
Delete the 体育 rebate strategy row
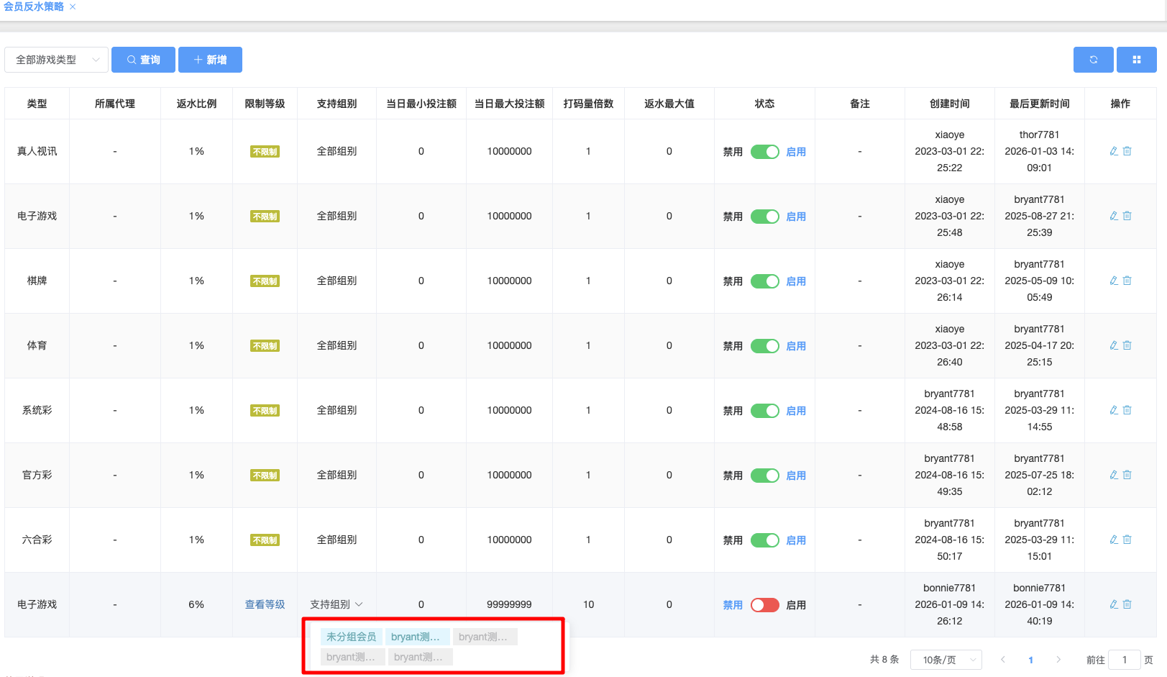pyautogui.click(x=1127, y=345)
